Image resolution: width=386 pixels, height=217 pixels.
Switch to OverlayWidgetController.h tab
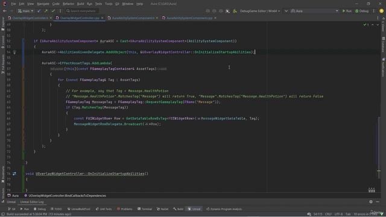coord(30,18)
